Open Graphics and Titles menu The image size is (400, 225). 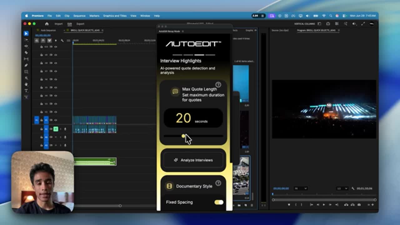pyautogui.click(x=115, y=16)
